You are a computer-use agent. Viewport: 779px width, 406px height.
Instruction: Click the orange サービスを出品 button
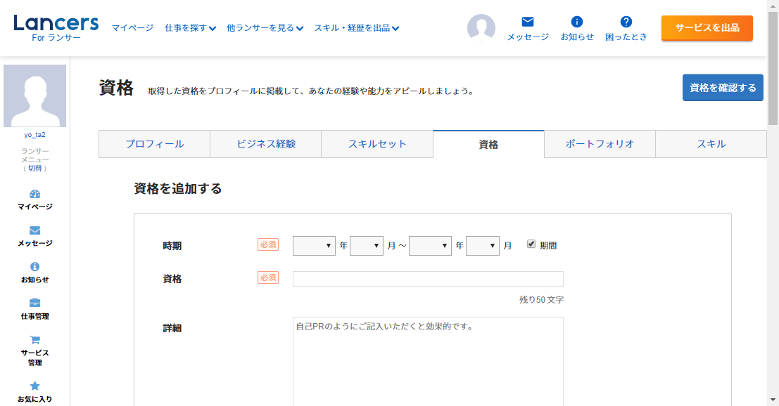(x=707, y=28)
